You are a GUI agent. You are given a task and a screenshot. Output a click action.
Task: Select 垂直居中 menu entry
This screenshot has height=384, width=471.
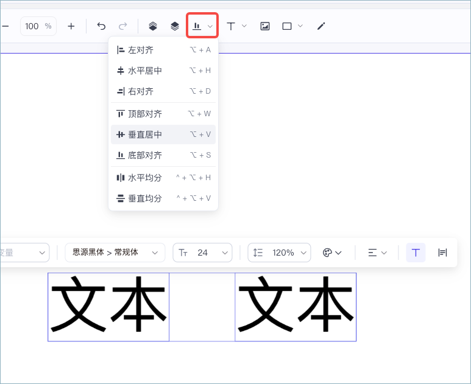click(x=163, y=134)
